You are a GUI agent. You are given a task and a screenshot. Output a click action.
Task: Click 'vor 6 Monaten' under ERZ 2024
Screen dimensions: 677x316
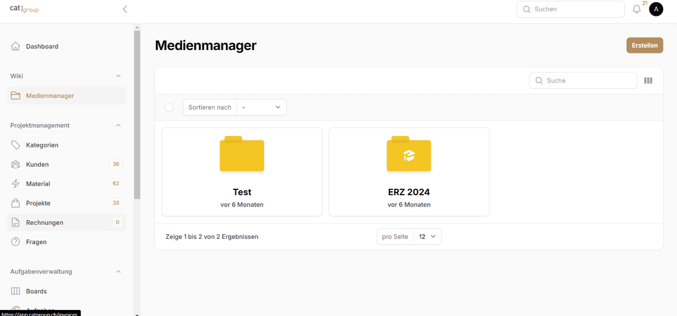coord(409,205)
